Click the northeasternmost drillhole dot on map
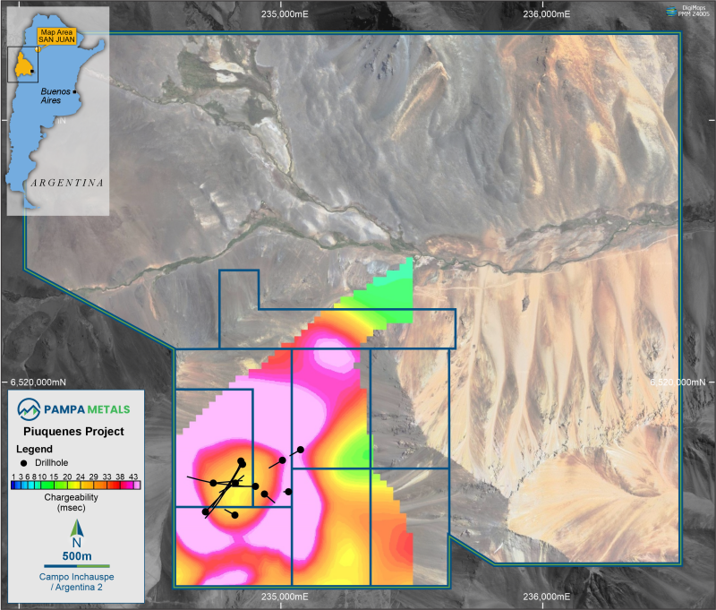The image size is (716, 610). 301,450
